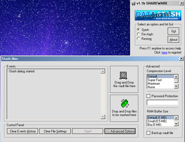Select the Stash radio option
This screenshot has width=185, height=142.
click(x=138, y=30)
